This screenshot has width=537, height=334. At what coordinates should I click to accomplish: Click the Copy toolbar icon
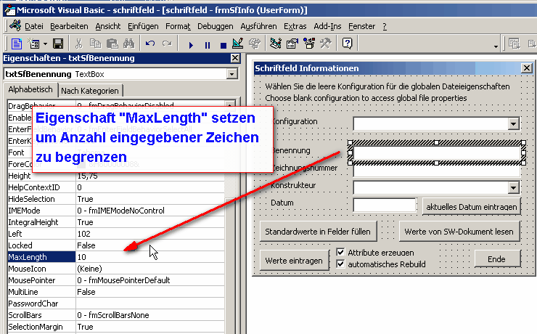coord(95,44)
